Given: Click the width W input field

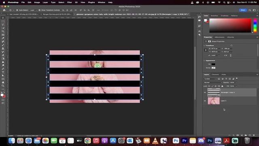Looking at the screenshot, I should [215, 49].
